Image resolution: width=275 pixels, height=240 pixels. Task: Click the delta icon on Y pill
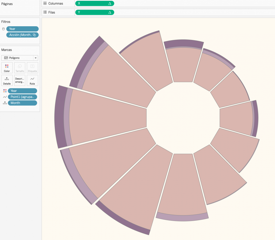point(110,12)
